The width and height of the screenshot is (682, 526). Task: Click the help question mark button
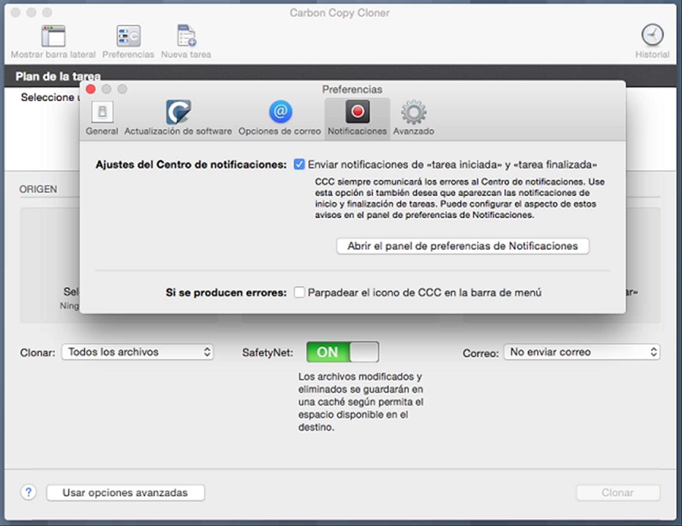pyautogui.click(x=29, y=492)
